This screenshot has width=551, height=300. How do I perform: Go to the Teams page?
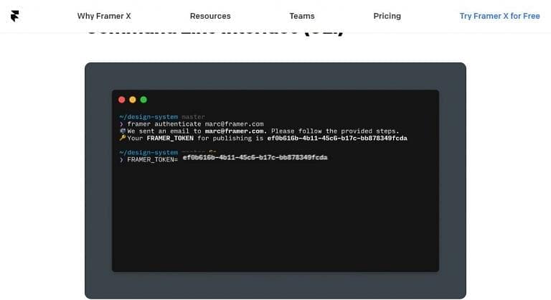click(302, 17)
